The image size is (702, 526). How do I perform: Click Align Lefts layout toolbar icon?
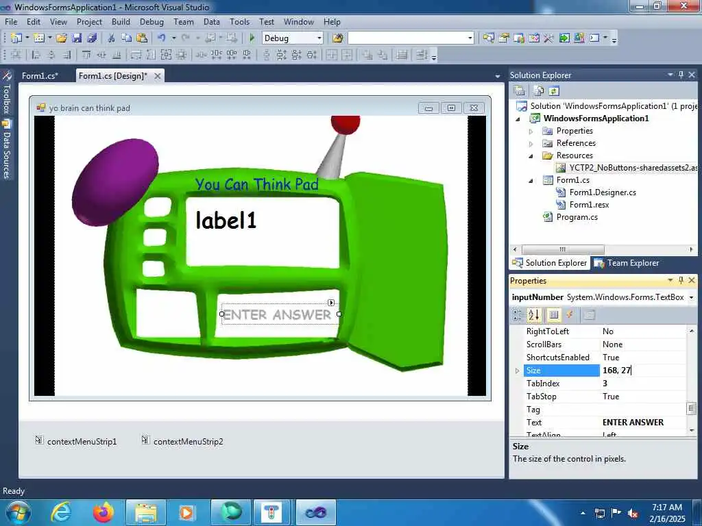pos(36,55)
